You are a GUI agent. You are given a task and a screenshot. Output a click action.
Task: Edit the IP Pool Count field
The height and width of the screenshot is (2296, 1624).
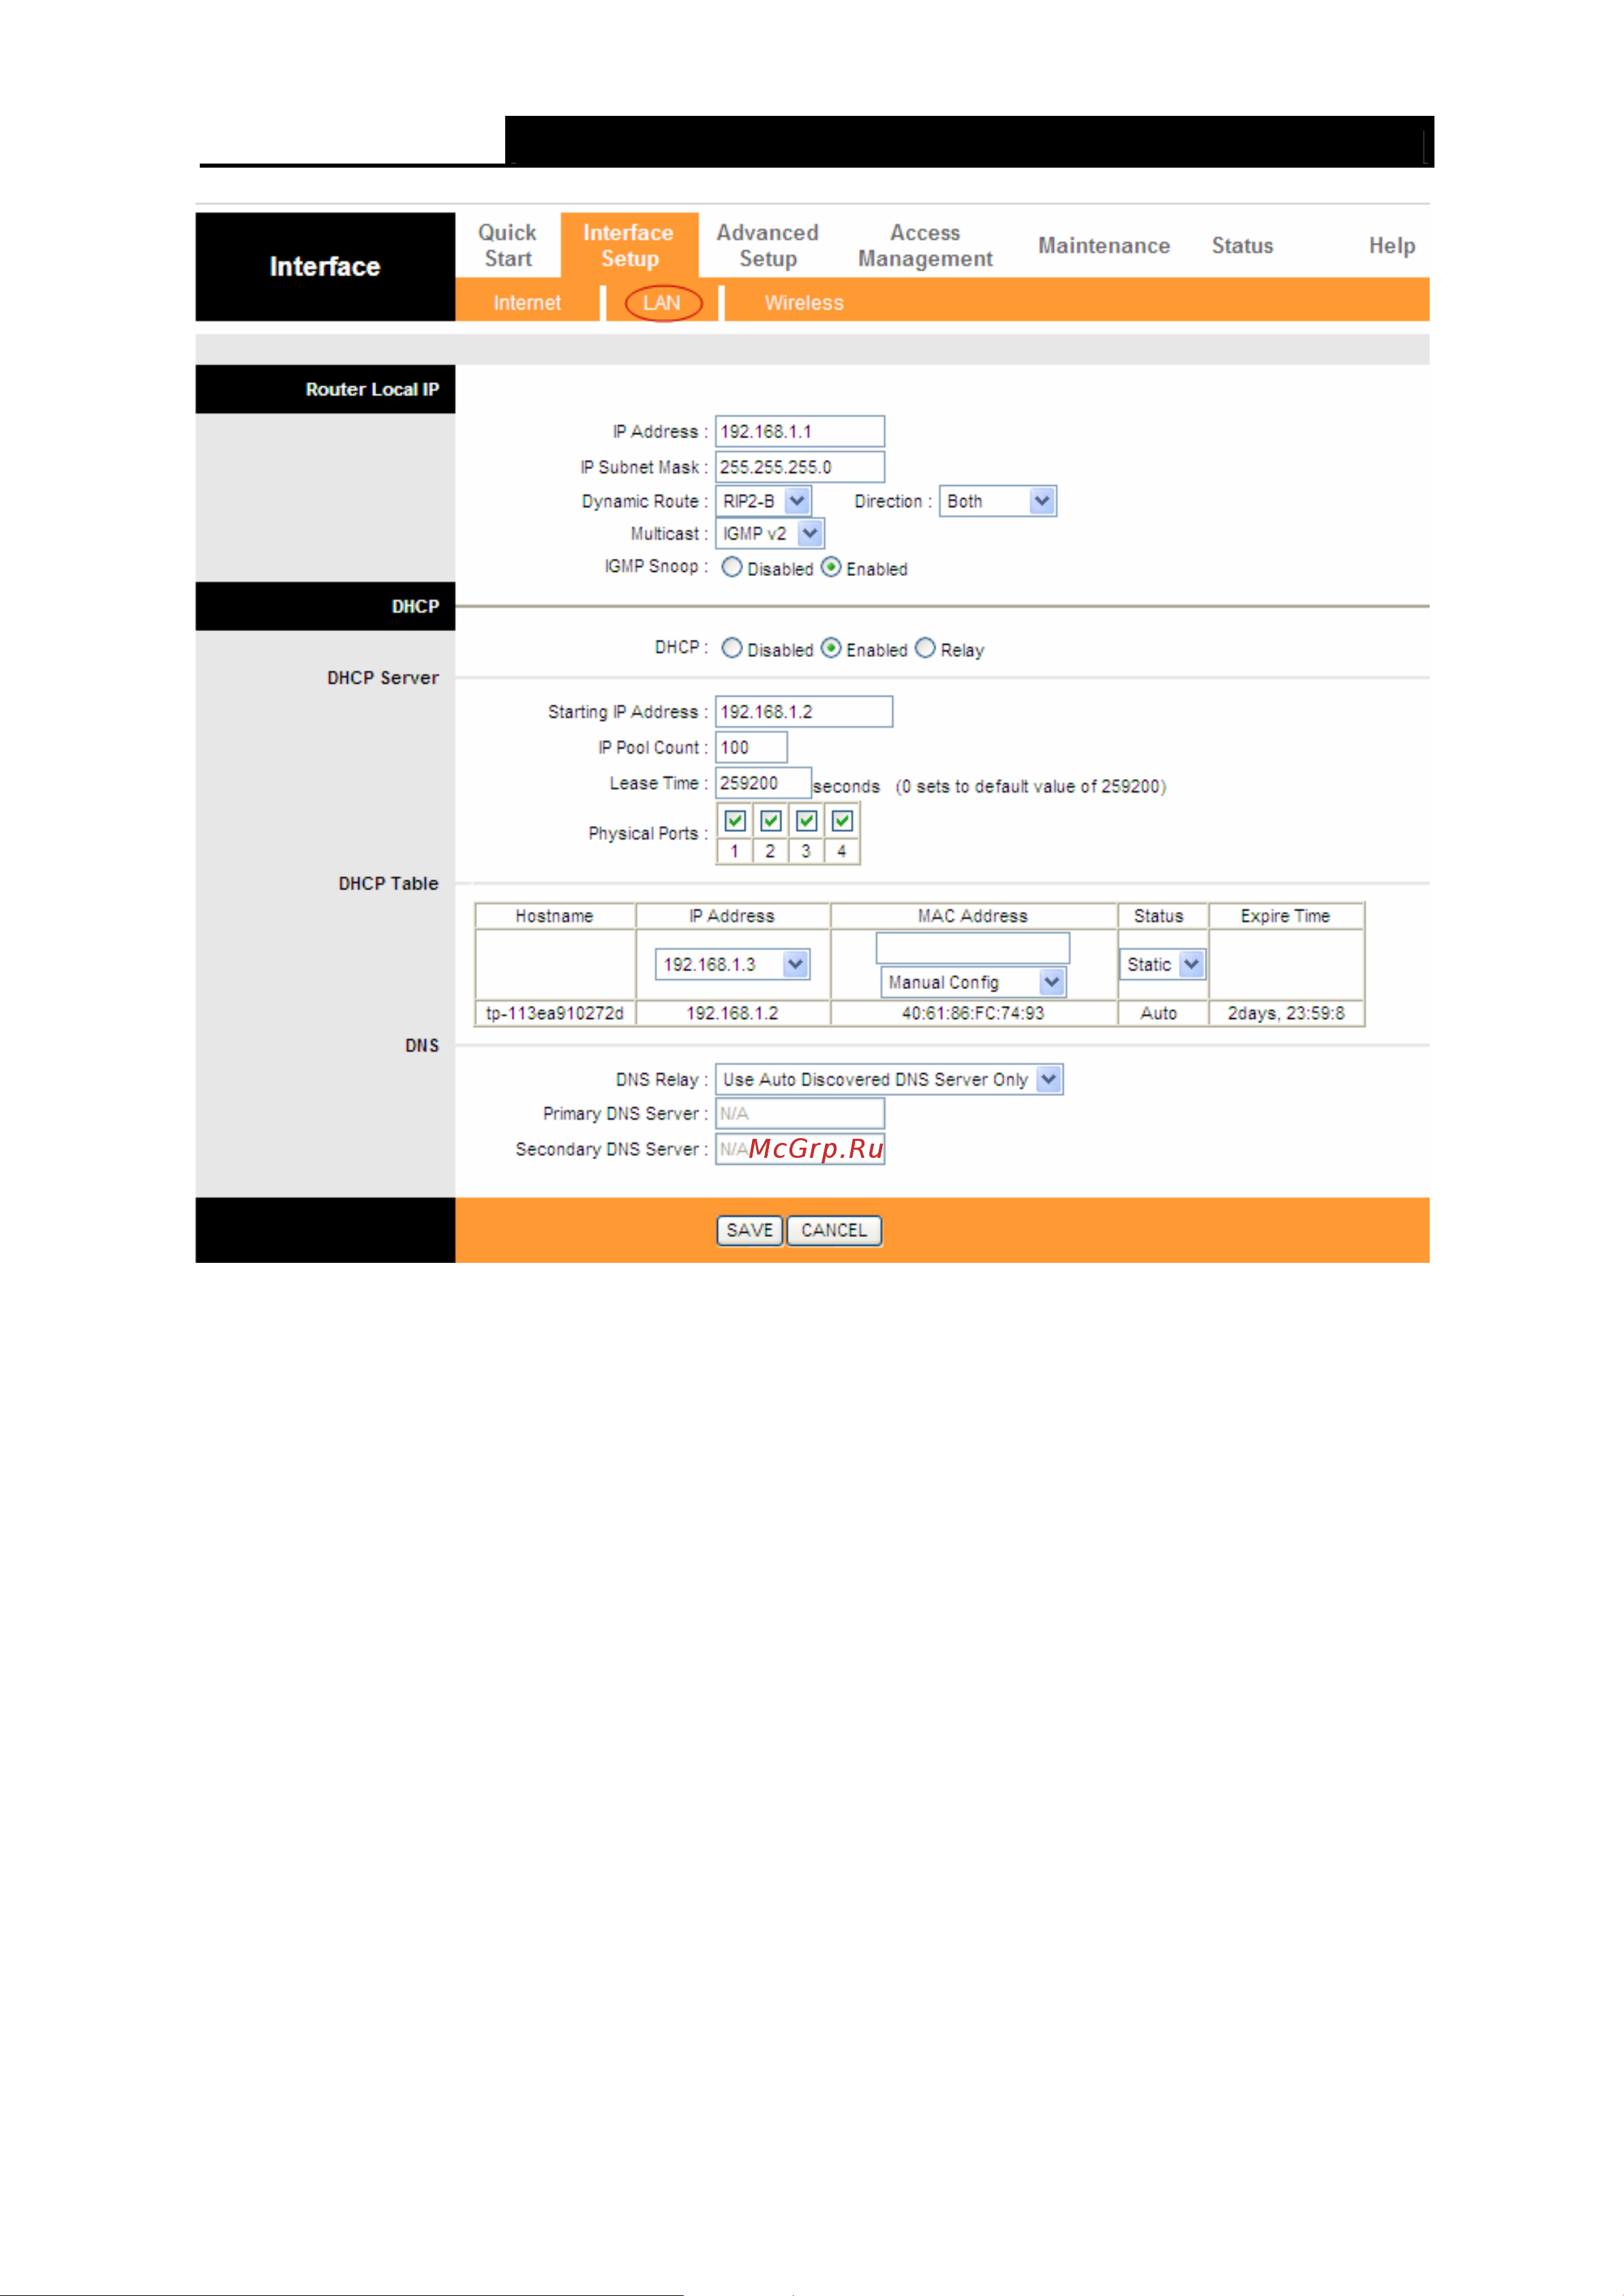tap(751, 747)
